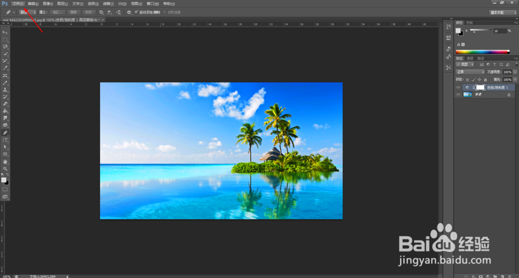Viewport: 519px width, 278px height.
Task: Open path mode dropdown in options bar
Action: 28,12
